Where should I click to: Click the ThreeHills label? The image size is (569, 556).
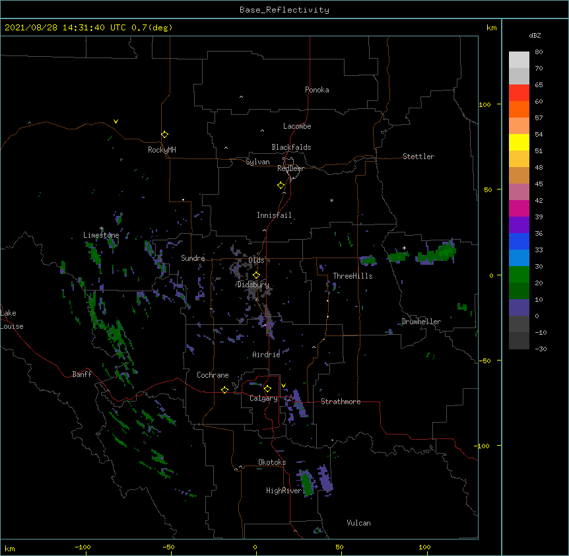point(352,276)
